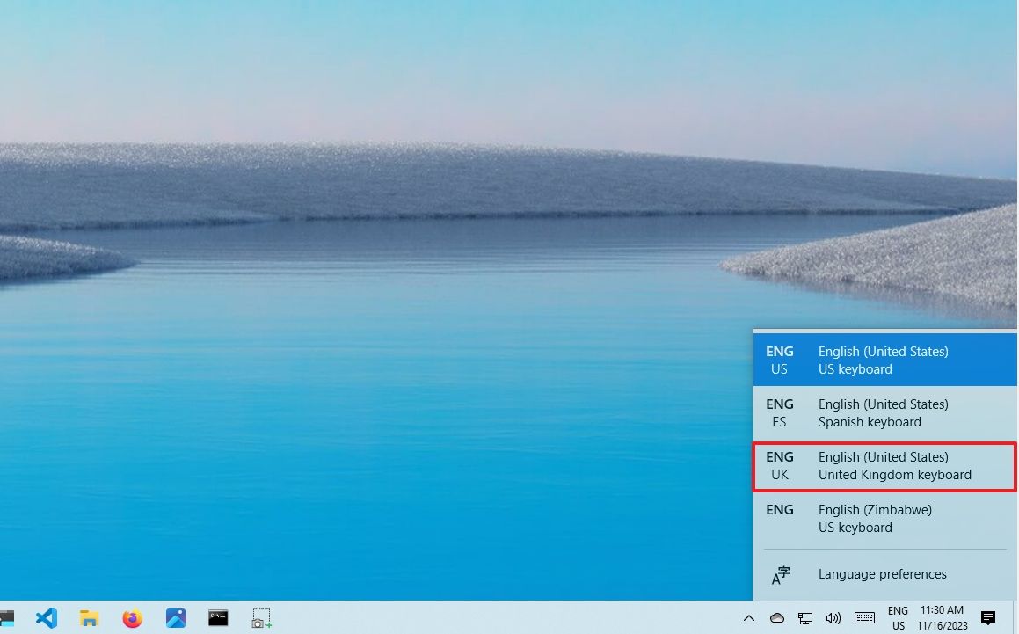The width and height of the screenshot is (1019, 634).
Task: Open Language preferences
Action: pyautogui.click(x=882, y=574)
